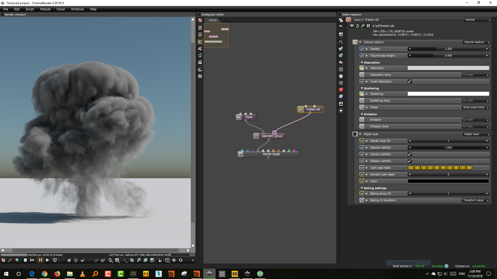Click the fireball.vdb node icon
The image size is (497, 279).
tap(301, 110)
